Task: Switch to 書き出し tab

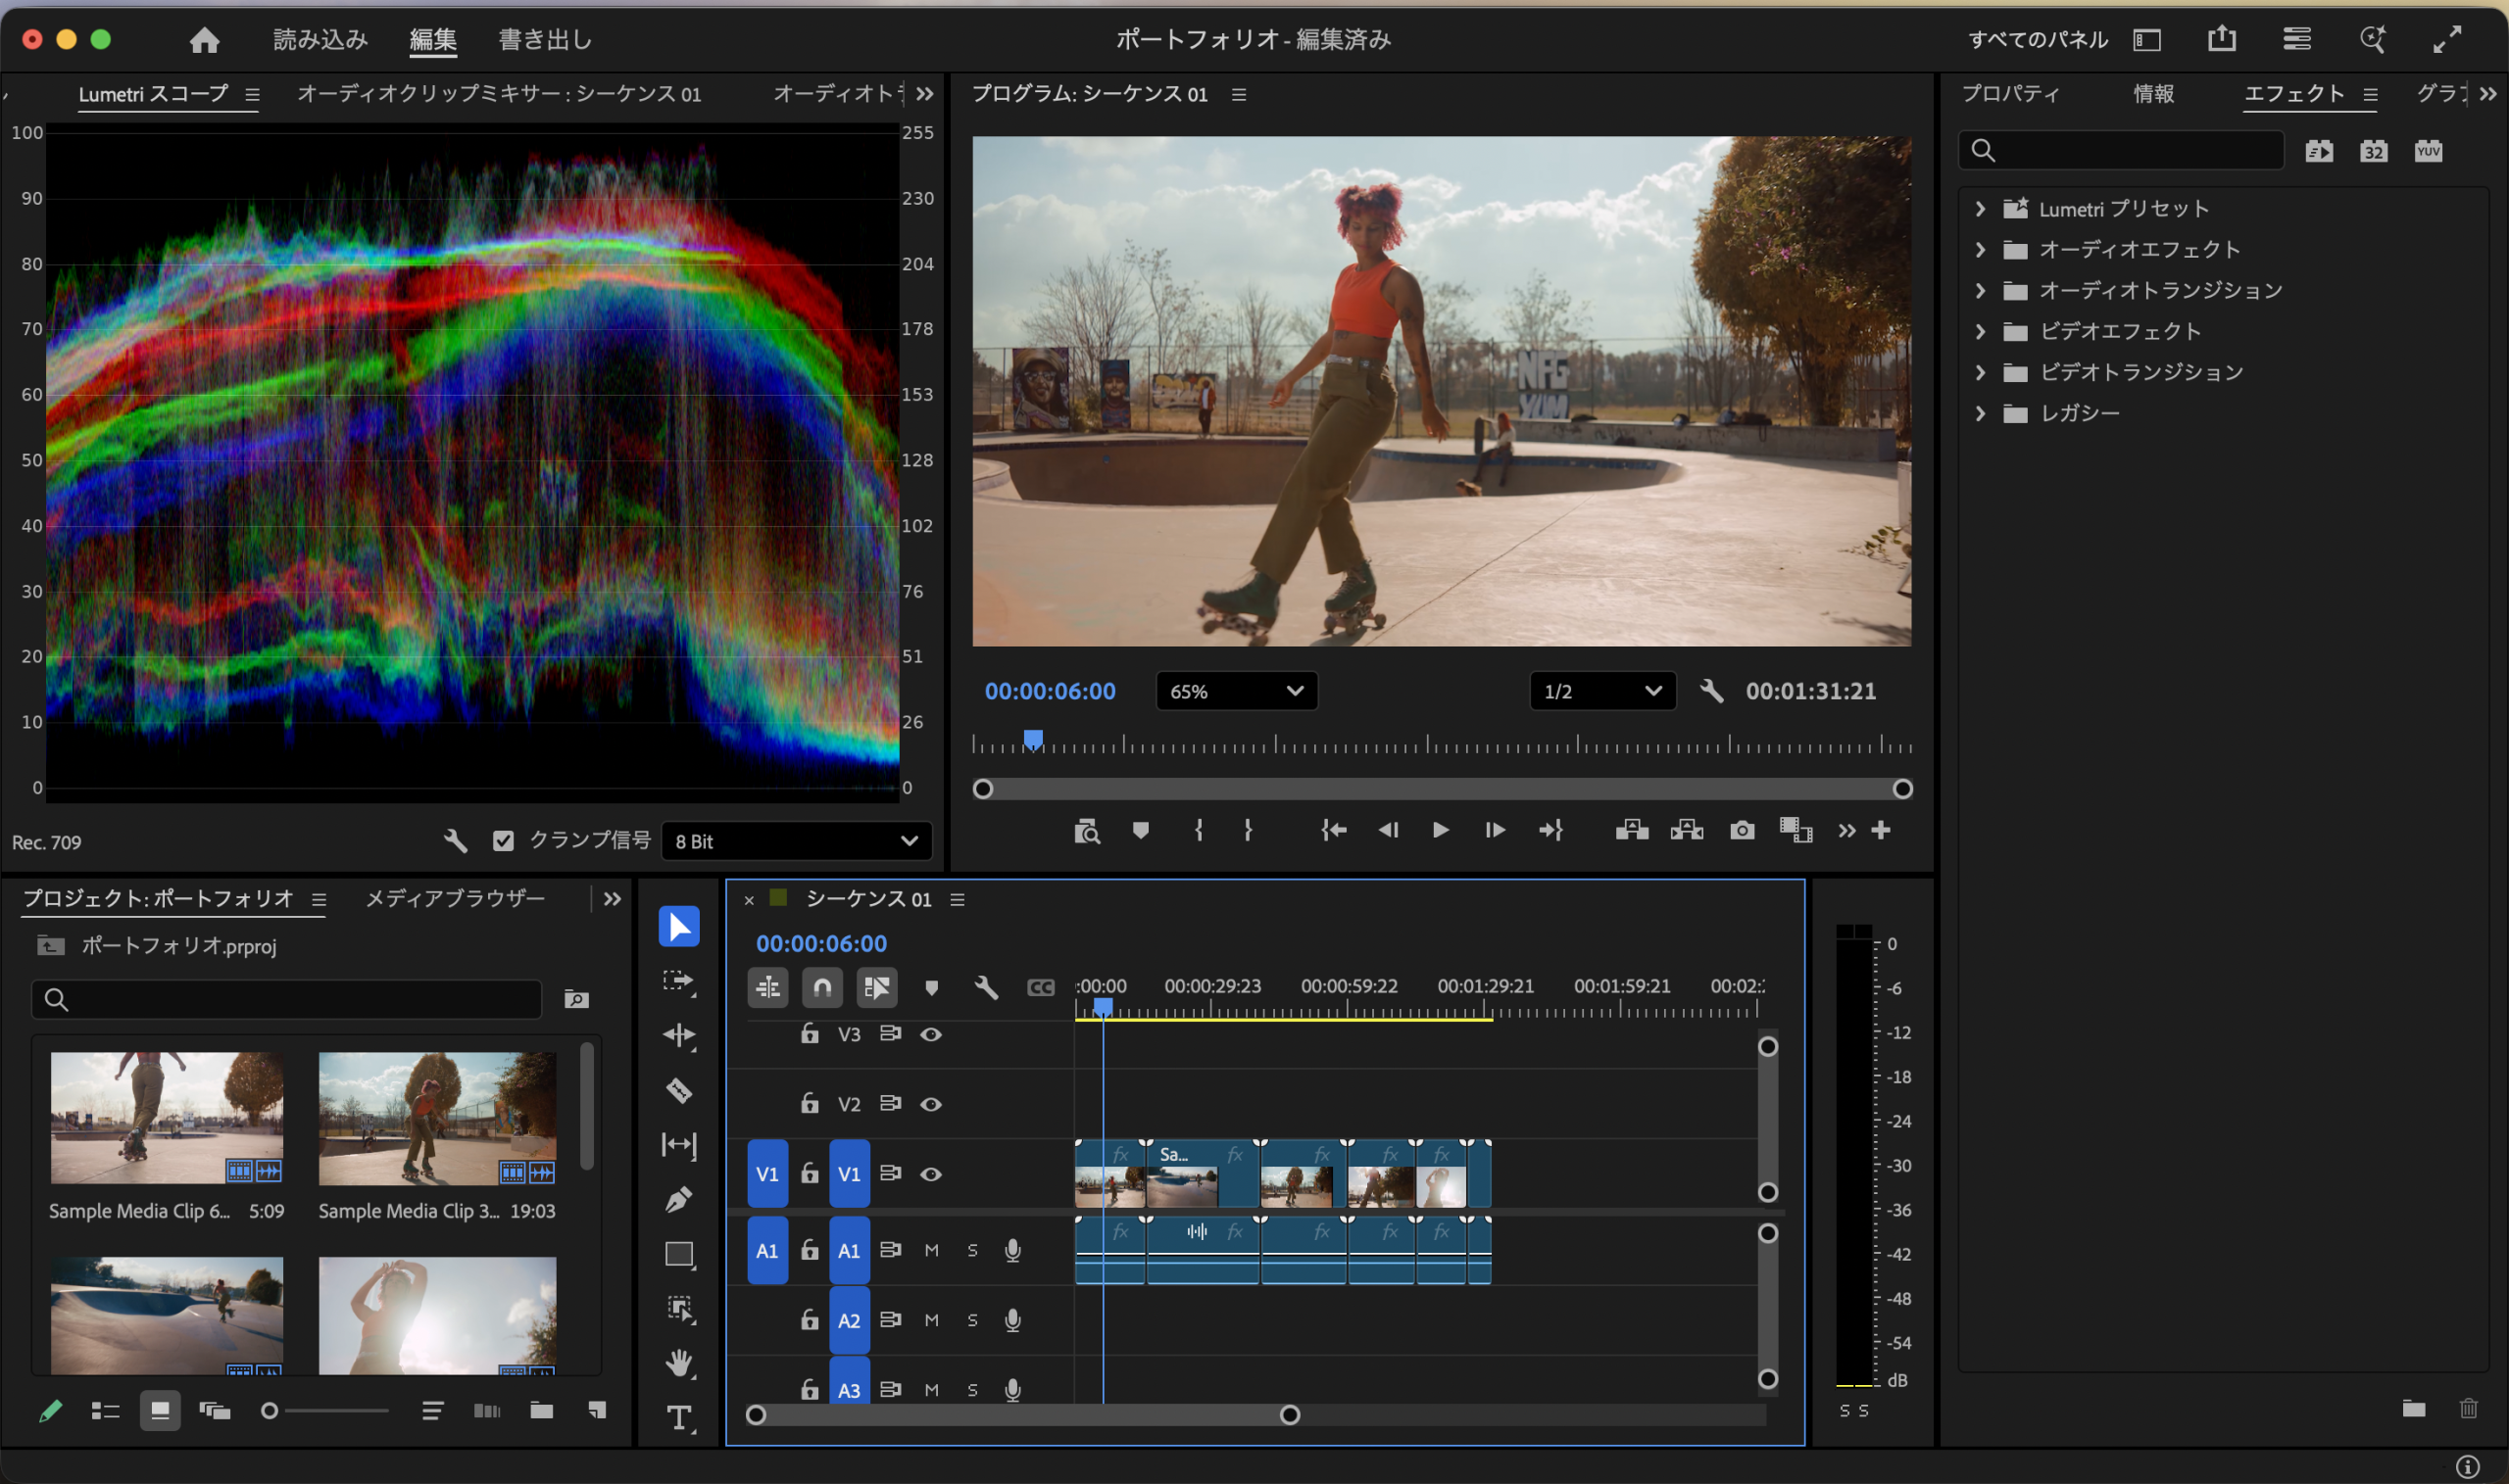Action: (545, 39)
